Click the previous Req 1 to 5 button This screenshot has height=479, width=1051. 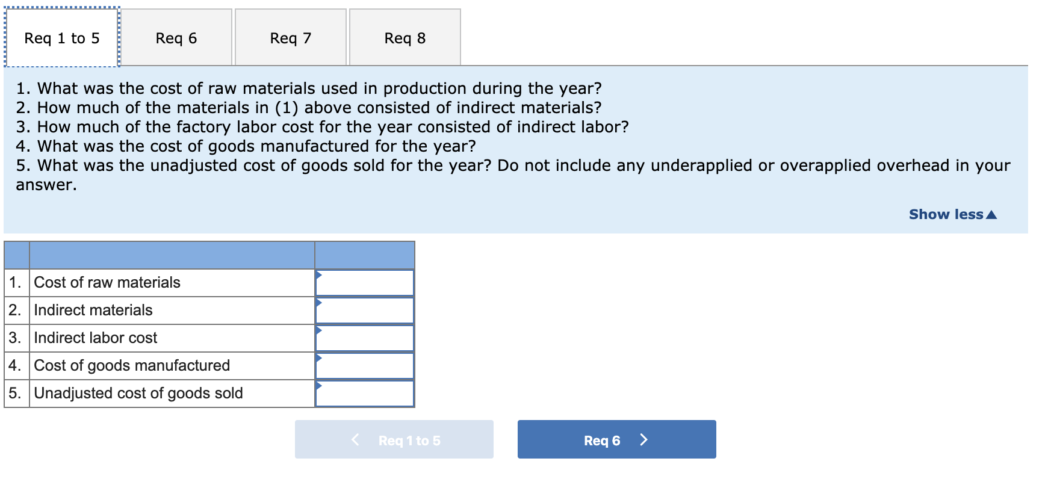[394, 439]
